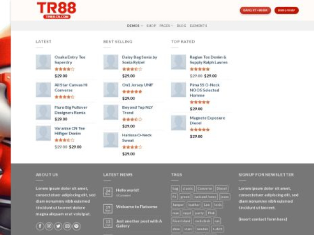The width and height of the screenshot is (314, 235).
Task: Open the Shop menu item
Action: tap(151, 26)
